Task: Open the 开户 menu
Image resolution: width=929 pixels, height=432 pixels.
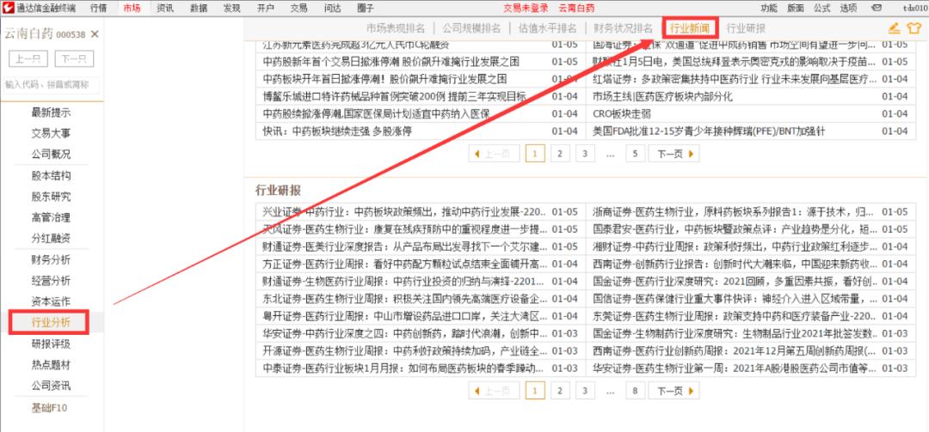Action: click(266, 8)
